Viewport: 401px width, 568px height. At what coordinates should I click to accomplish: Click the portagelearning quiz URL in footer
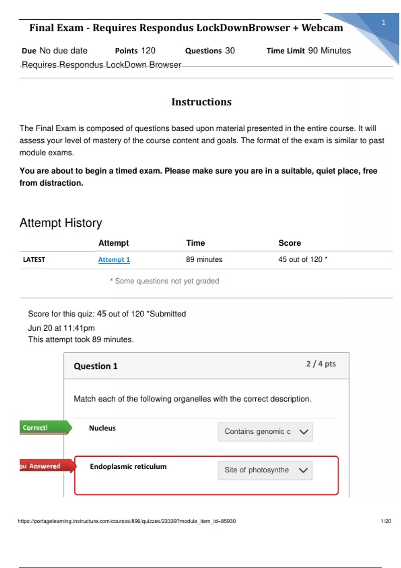pyautogui.click(x=127, y=521)
